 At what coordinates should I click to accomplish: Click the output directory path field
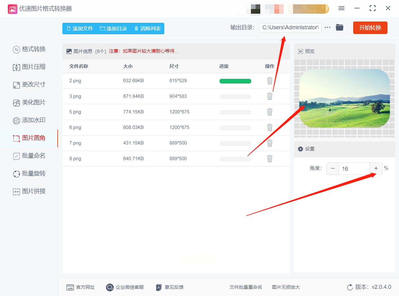[291, 27]
